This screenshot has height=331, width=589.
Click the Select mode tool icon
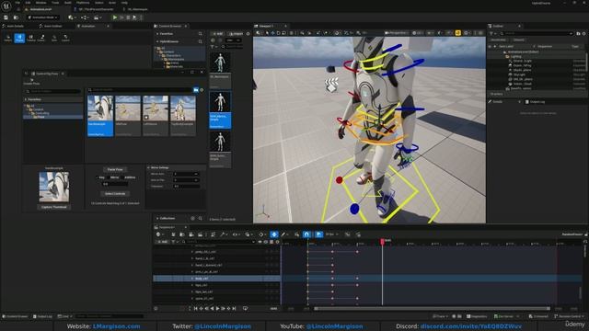pos(8,38)
